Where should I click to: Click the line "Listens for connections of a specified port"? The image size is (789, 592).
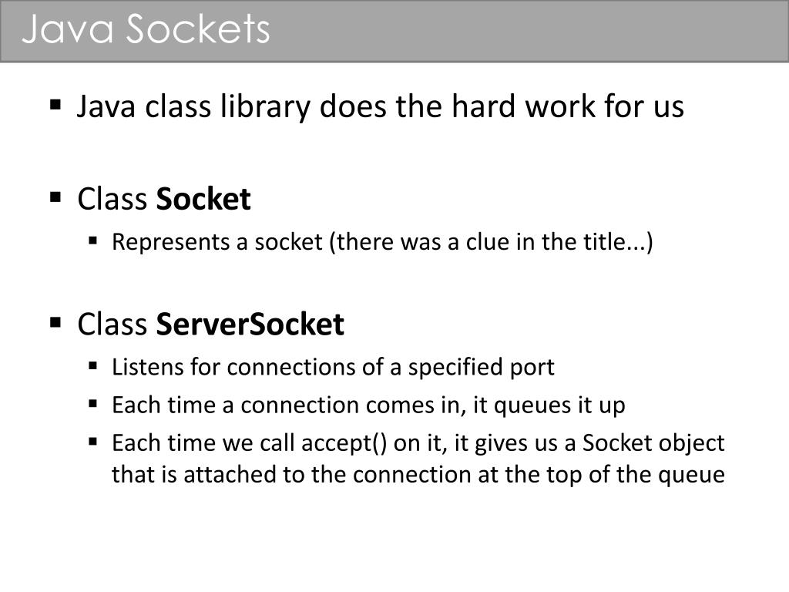tap(333, 367)
